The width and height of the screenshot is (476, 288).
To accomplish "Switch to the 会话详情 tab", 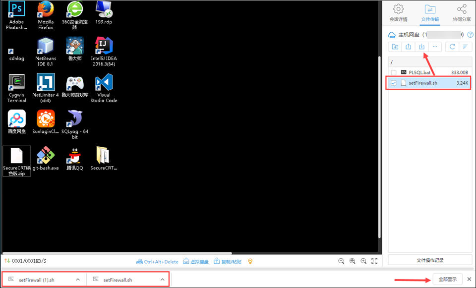I will click(398, 13).
